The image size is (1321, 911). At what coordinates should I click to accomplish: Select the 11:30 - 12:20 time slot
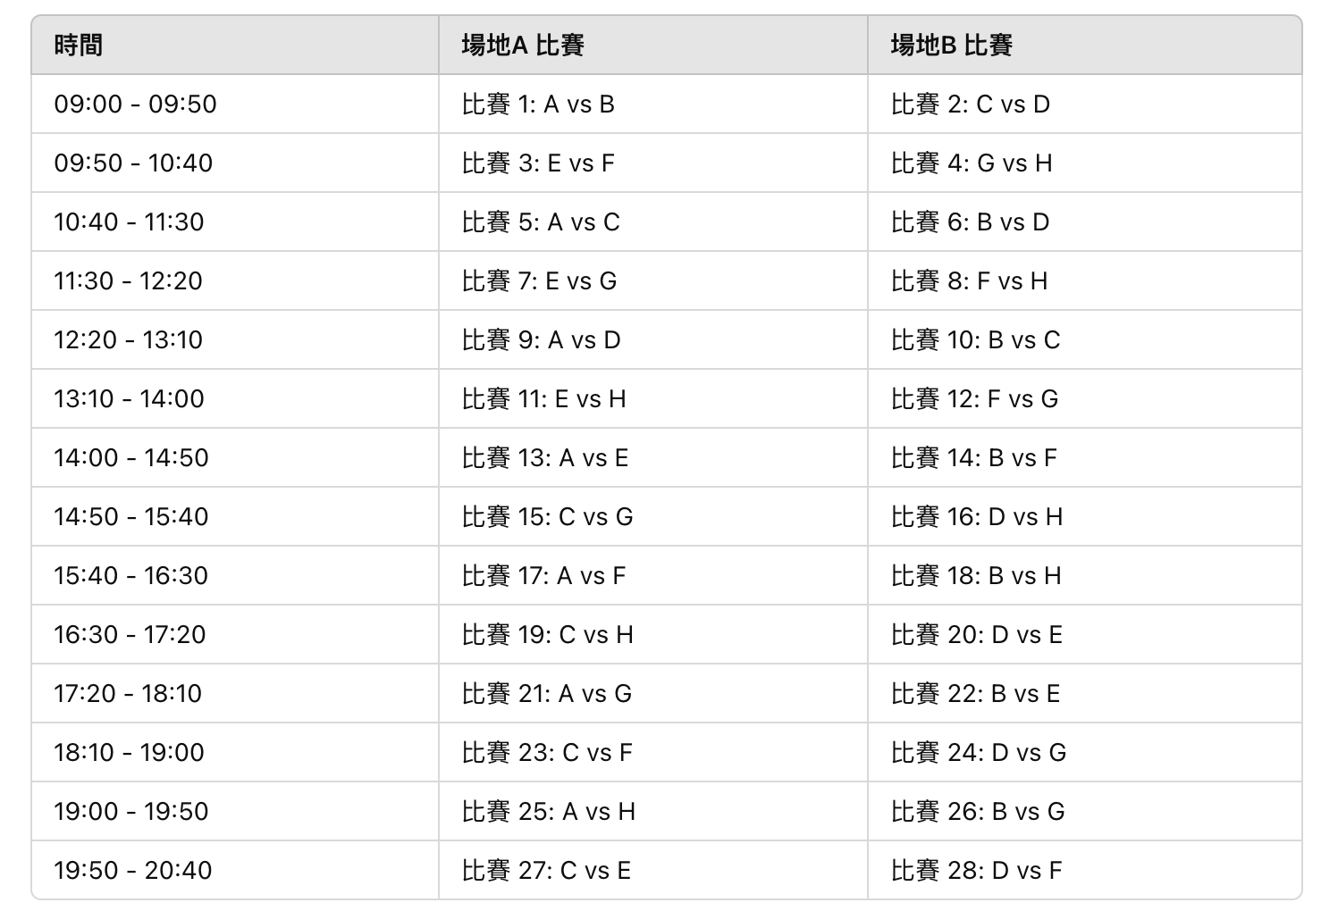(x=235, y=280)
